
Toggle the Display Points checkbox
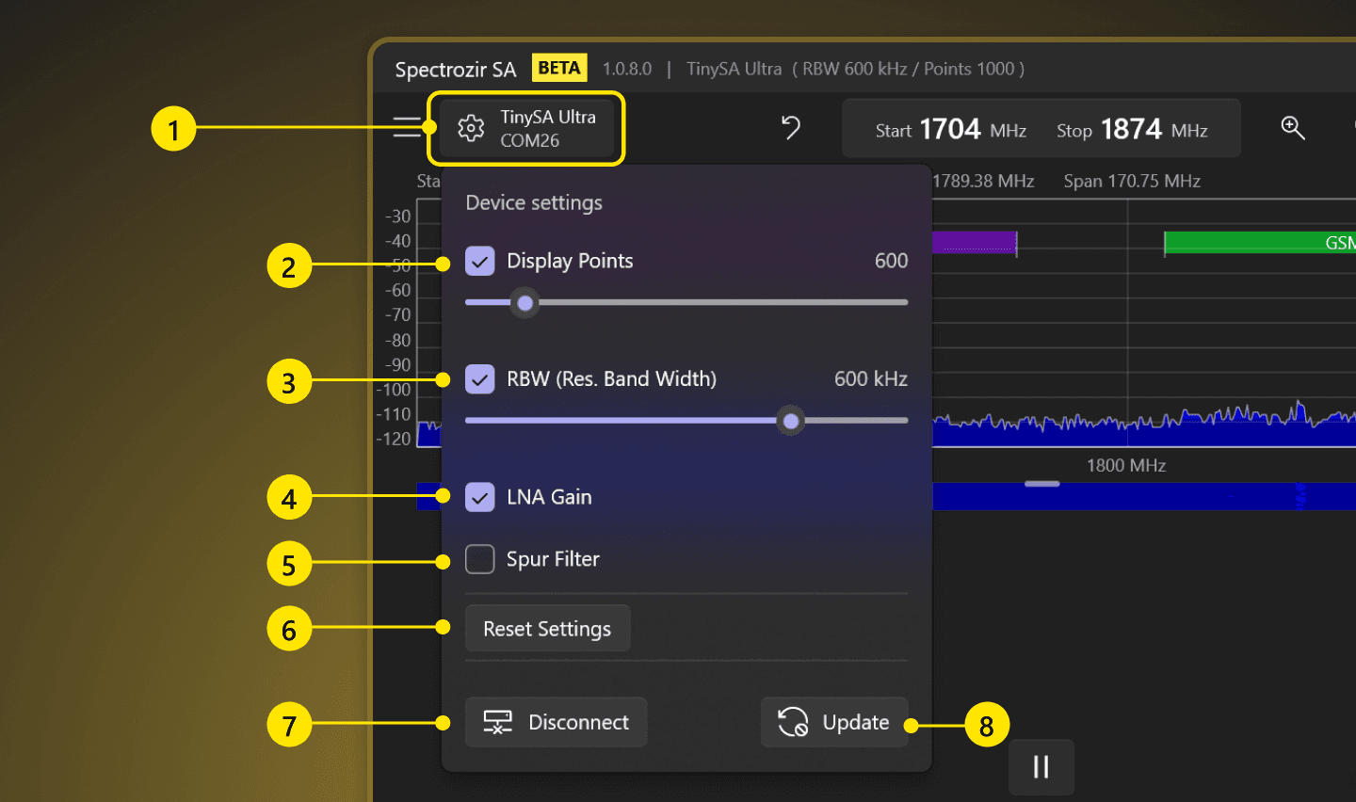480,261
